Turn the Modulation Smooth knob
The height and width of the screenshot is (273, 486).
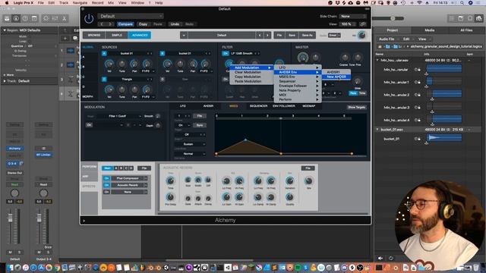[x=158, y=116]
